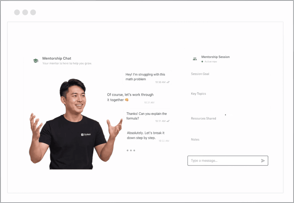Click "Your mentor is here to help you grow" subtitle
This screenshot has height=203, width=294.
coord(67,63)
